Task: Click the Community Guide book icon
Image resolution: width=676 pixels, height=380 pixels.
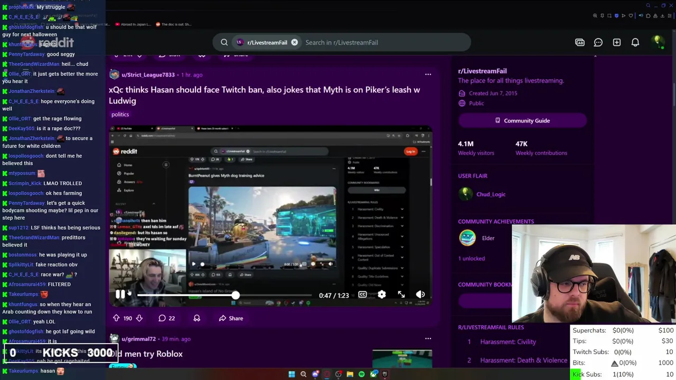Action: [x=497, y=120]
